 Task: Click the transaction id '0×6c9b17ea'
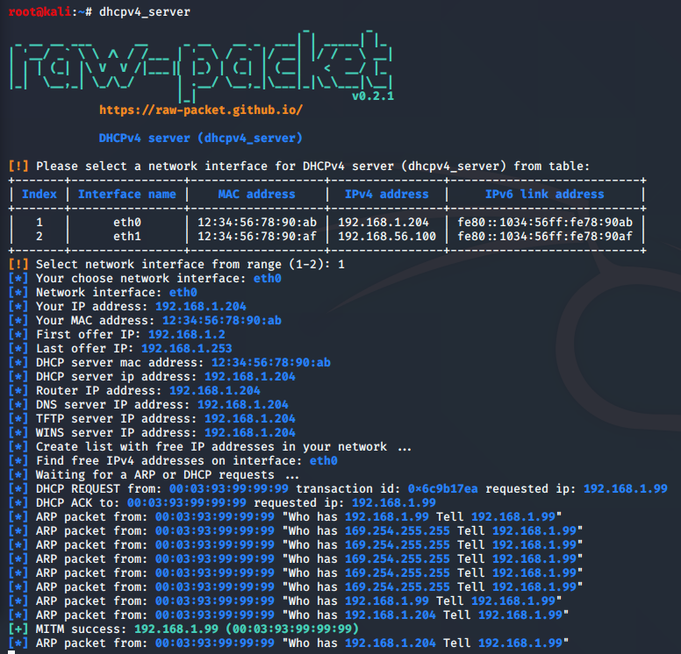pyautogui.click(x=442, y=488)
